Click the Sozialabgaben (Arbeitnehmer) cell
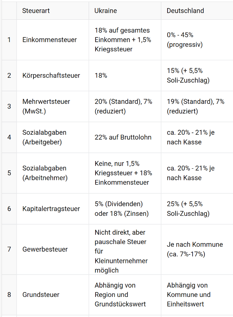The height and width of the screenshot is (317, 233). pos(45,173)
